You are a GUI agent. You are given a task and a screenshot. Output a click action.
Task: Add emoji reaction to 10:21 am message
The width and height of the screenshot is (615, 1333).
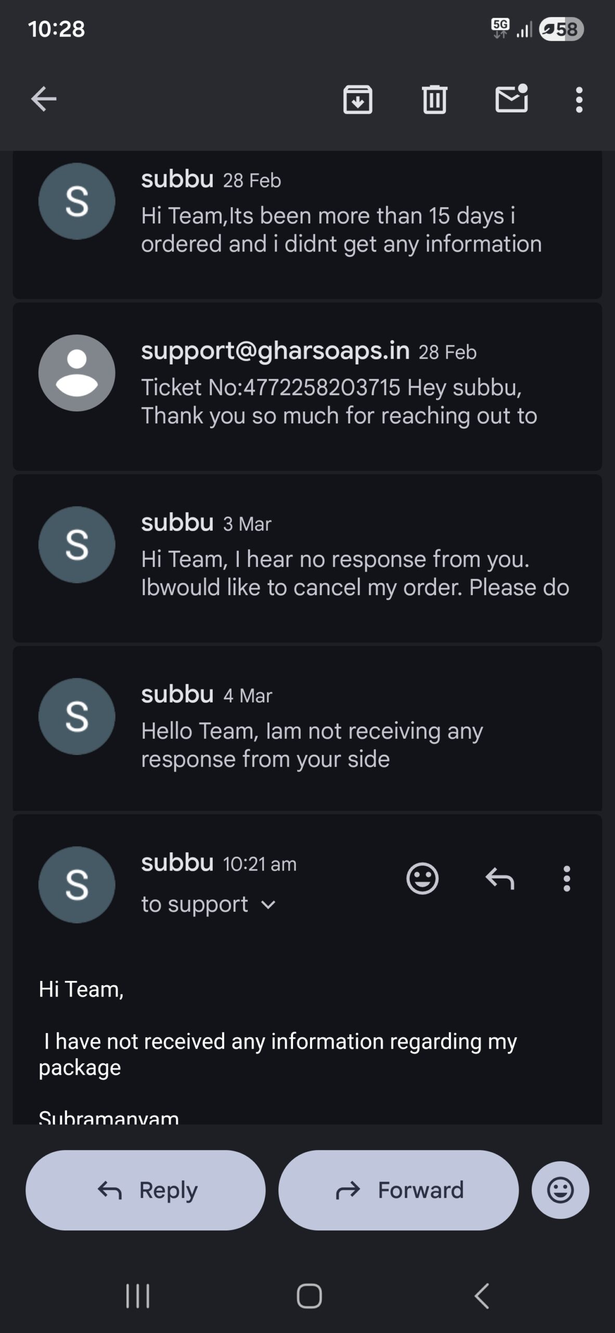click(422, 879)
